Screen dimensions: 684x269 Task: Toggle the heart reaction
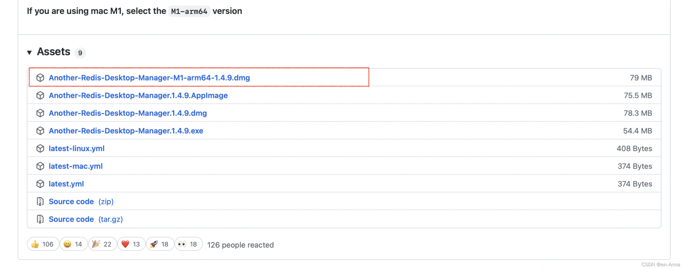coord(131,244)
